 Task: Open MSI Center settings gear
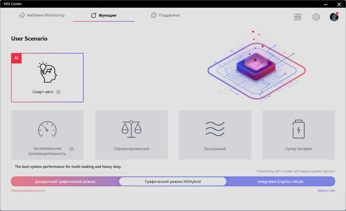pyautogui.click(x=316, y=17)
